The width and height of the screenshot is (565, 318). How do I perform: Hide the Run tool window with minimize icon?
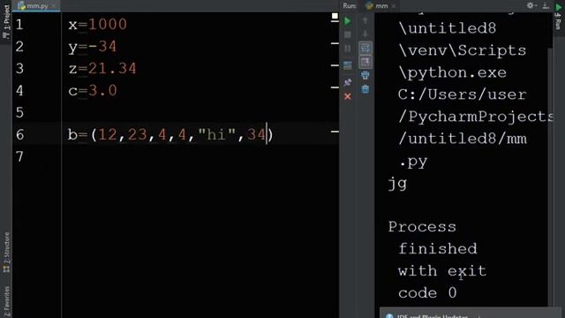(x=546, y=5)
